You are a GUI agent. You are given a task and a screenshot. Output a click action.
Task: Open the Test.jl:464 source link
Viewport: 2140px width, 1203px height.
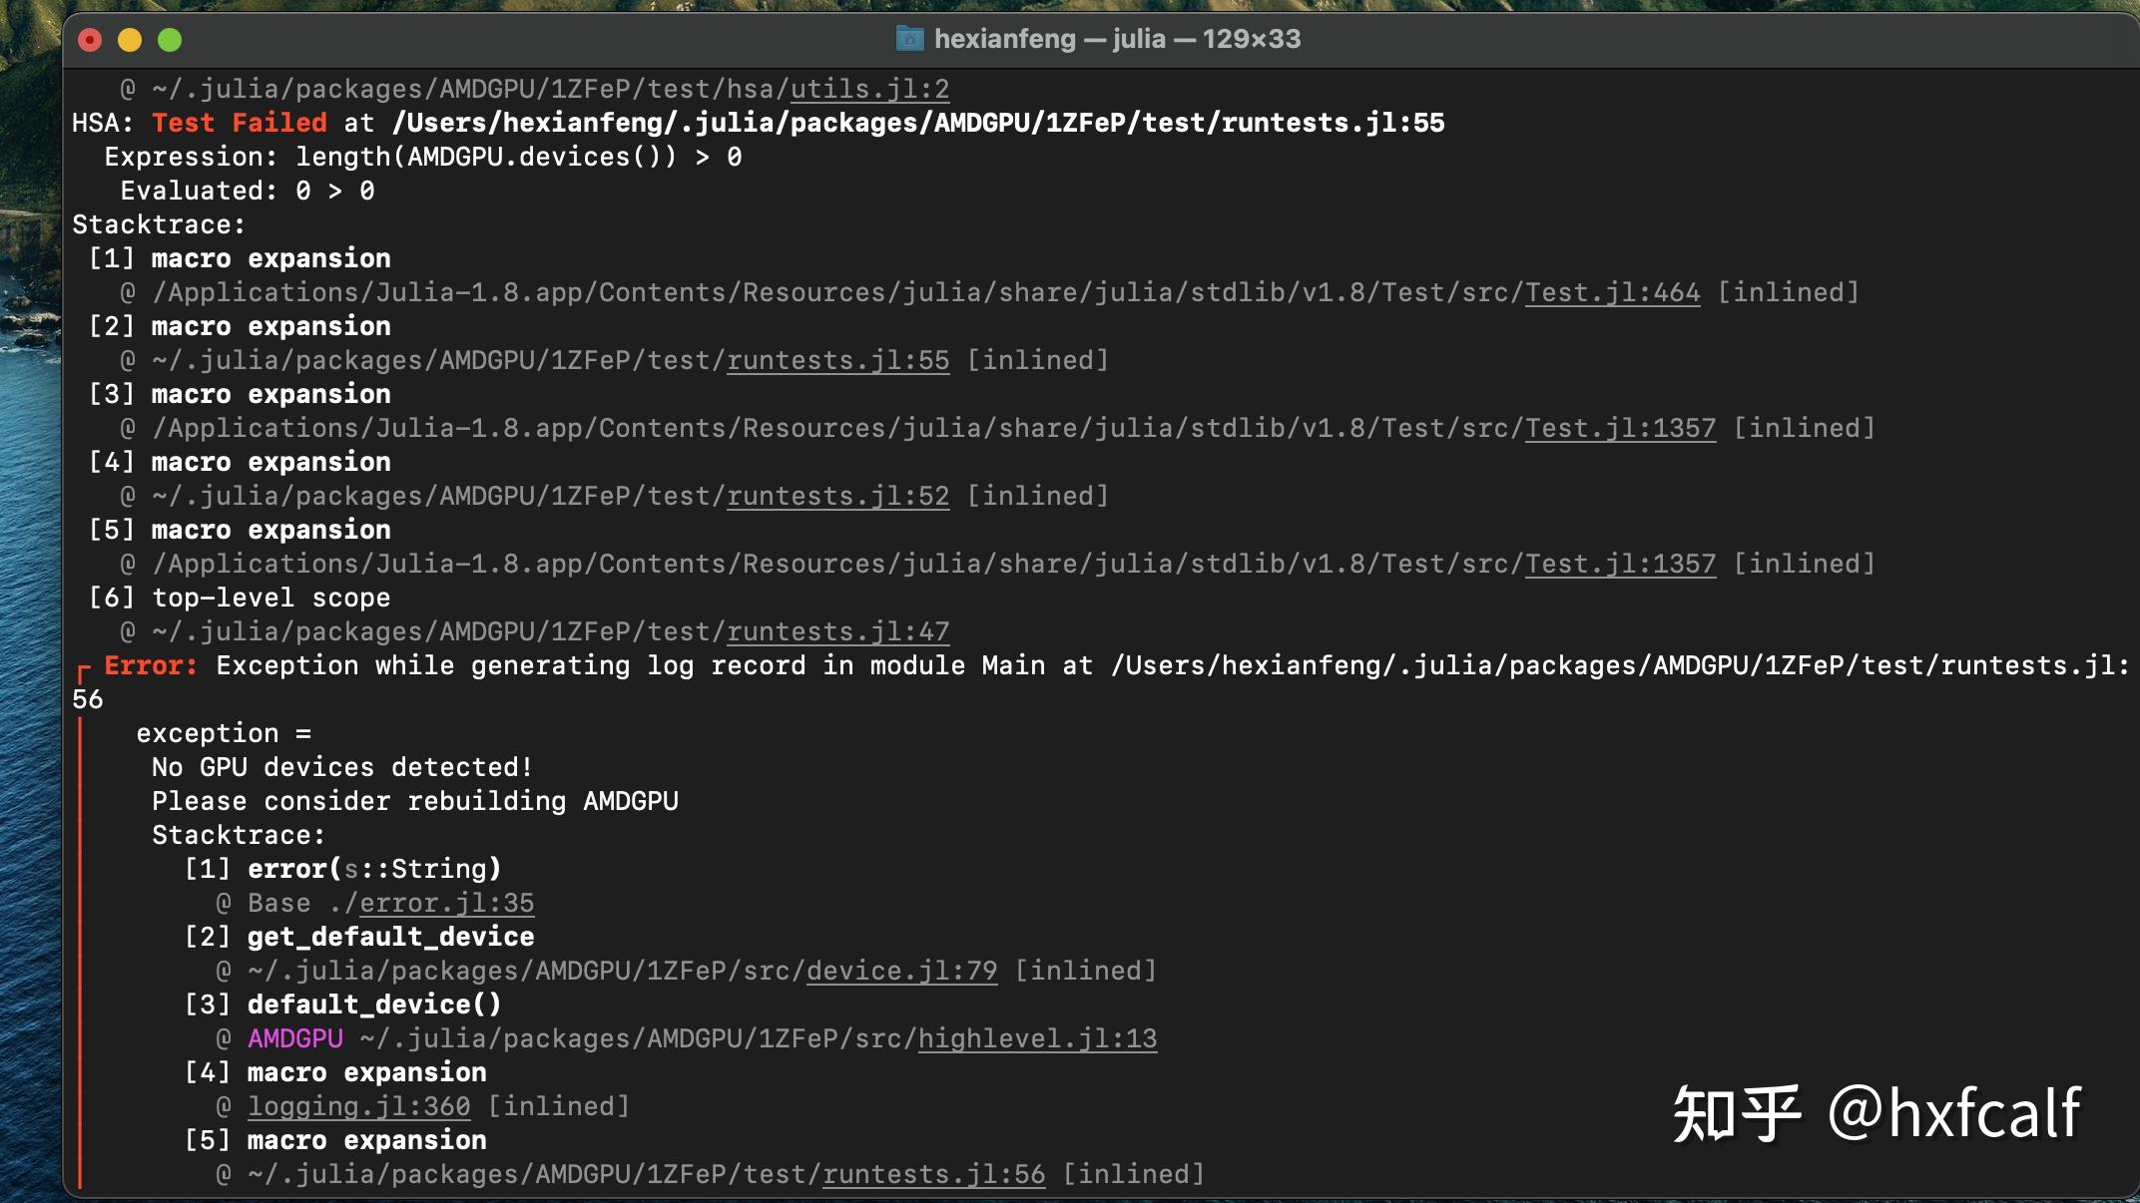click(x=1612, y=292)
